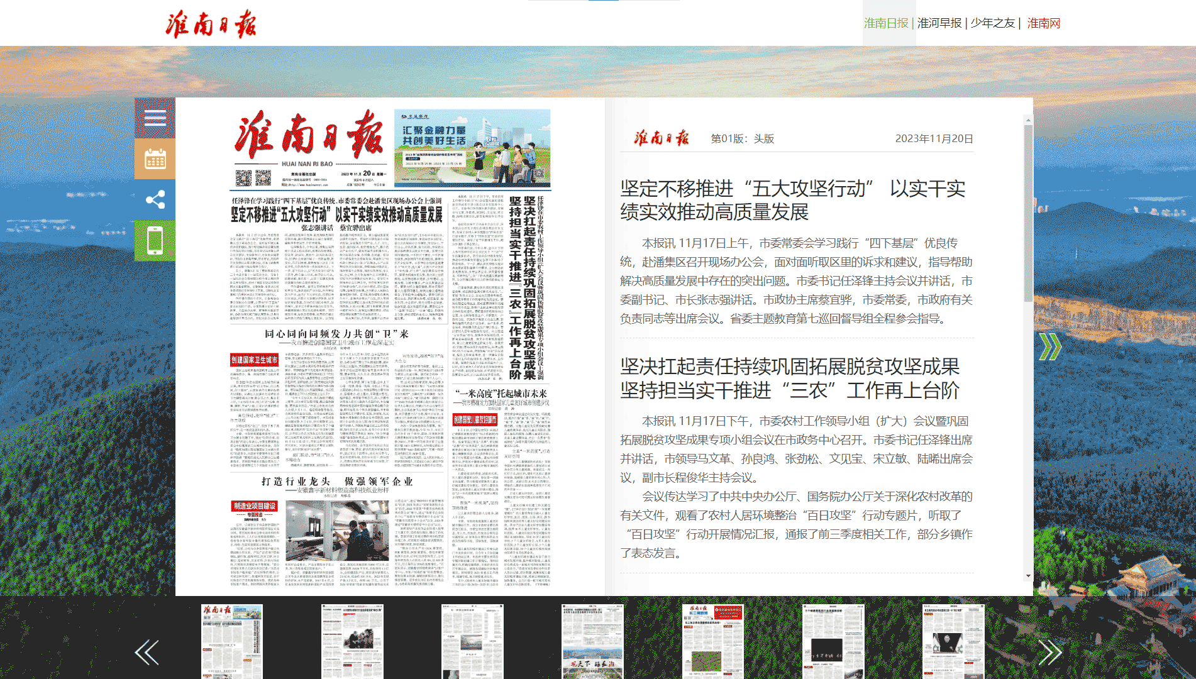Click the first page thumbnail in bottom strip
Image resolution: width=1196 pixels, height=679 pixels.
click(232, 641)
